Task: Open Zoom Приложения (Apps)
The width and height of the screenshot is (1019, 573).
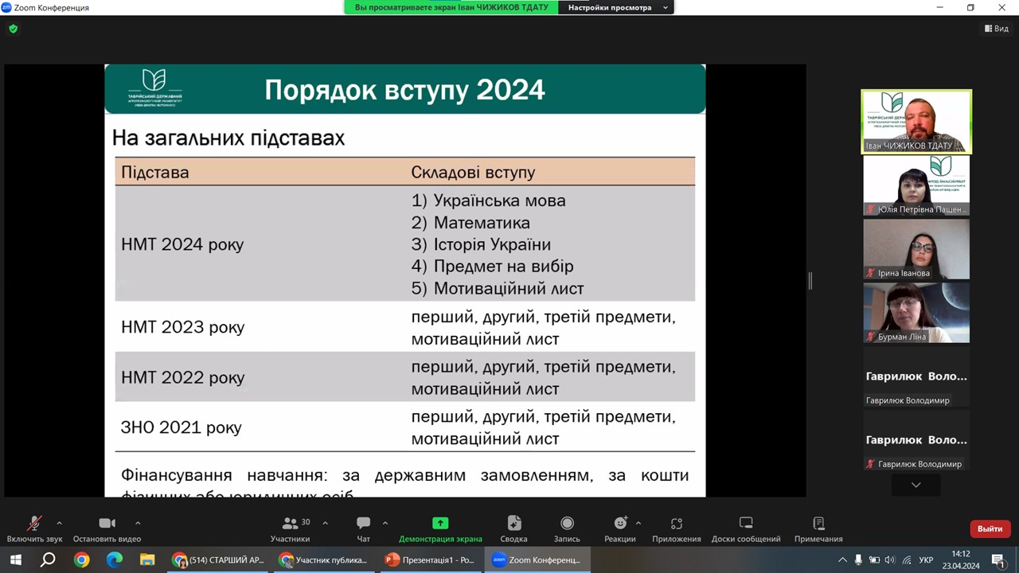Action: 676,528
